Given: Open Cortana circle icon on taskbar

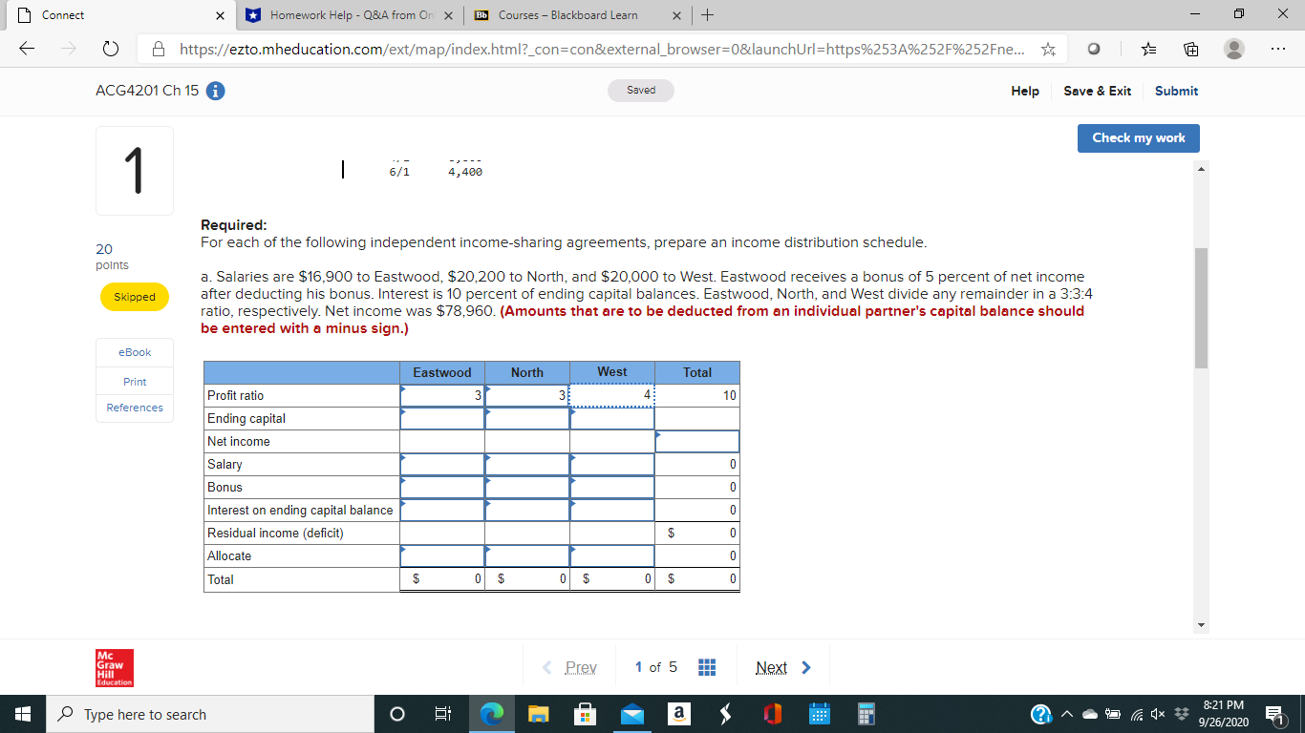Looking at the screenshot, I should [x=398, y=714].
